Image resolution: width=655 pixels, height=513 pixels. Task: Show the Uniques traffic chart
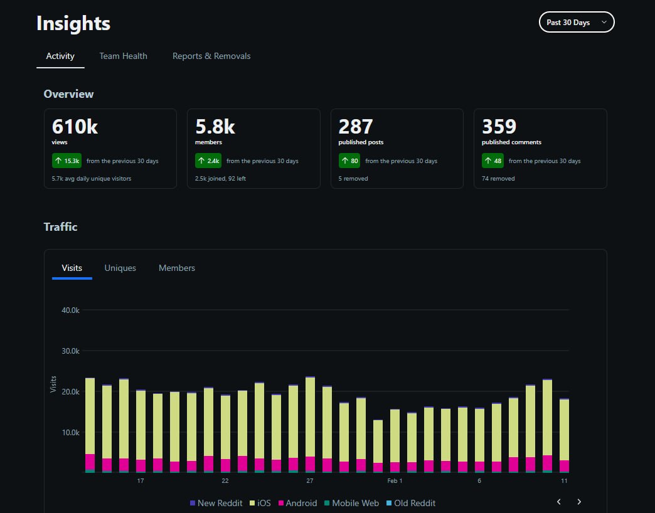120,268
